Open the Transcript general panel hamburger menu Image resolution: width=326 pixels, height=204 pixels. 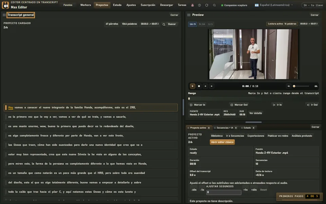[4, 15]
